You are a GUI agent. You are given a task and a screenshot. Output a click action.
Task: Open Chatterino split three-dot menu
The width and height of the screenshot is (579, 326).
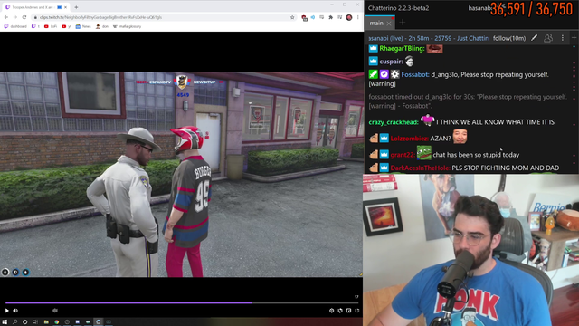(x=563, y=38)
